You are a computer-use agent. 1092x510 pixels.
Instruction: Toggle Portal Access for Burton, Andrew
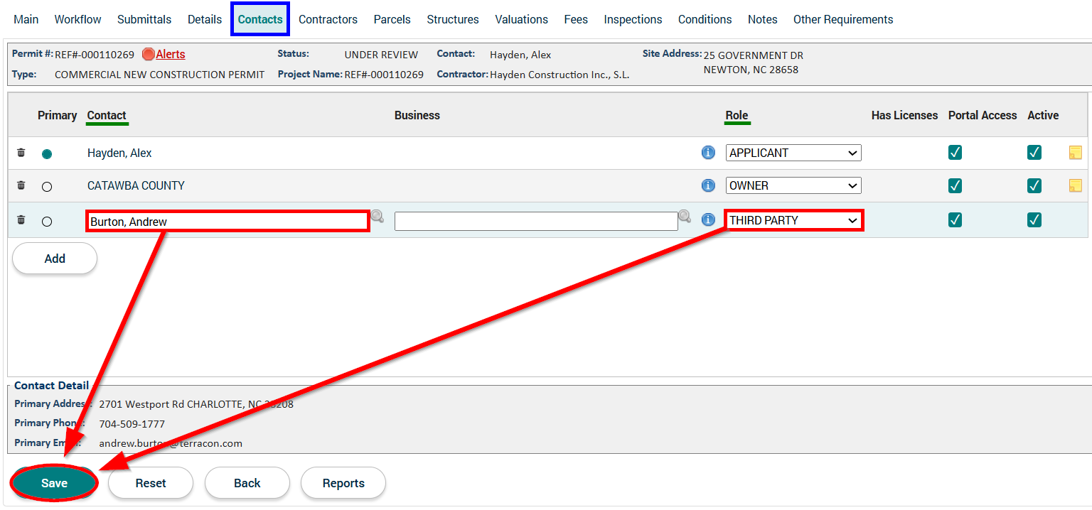click(955, 220)
